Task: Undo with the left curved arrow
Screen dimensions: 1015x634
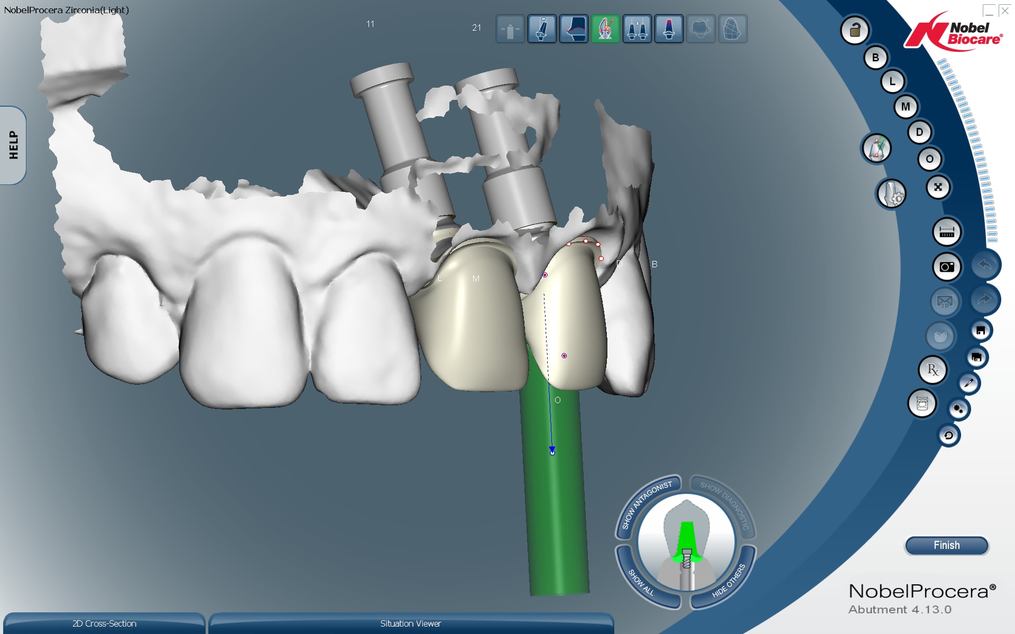Action: coord(985,264)
